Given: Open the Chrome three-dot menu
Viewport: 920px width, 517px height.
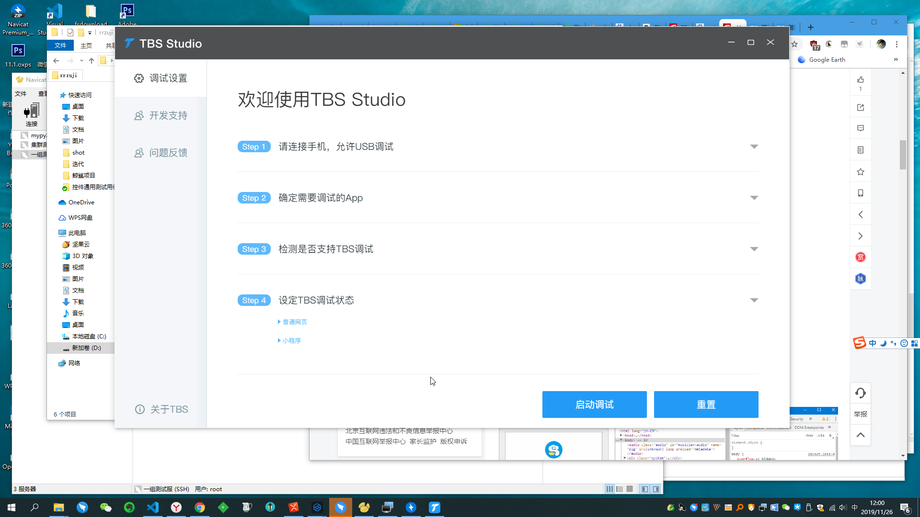Looking at the screenshot, I should [897, 44].
